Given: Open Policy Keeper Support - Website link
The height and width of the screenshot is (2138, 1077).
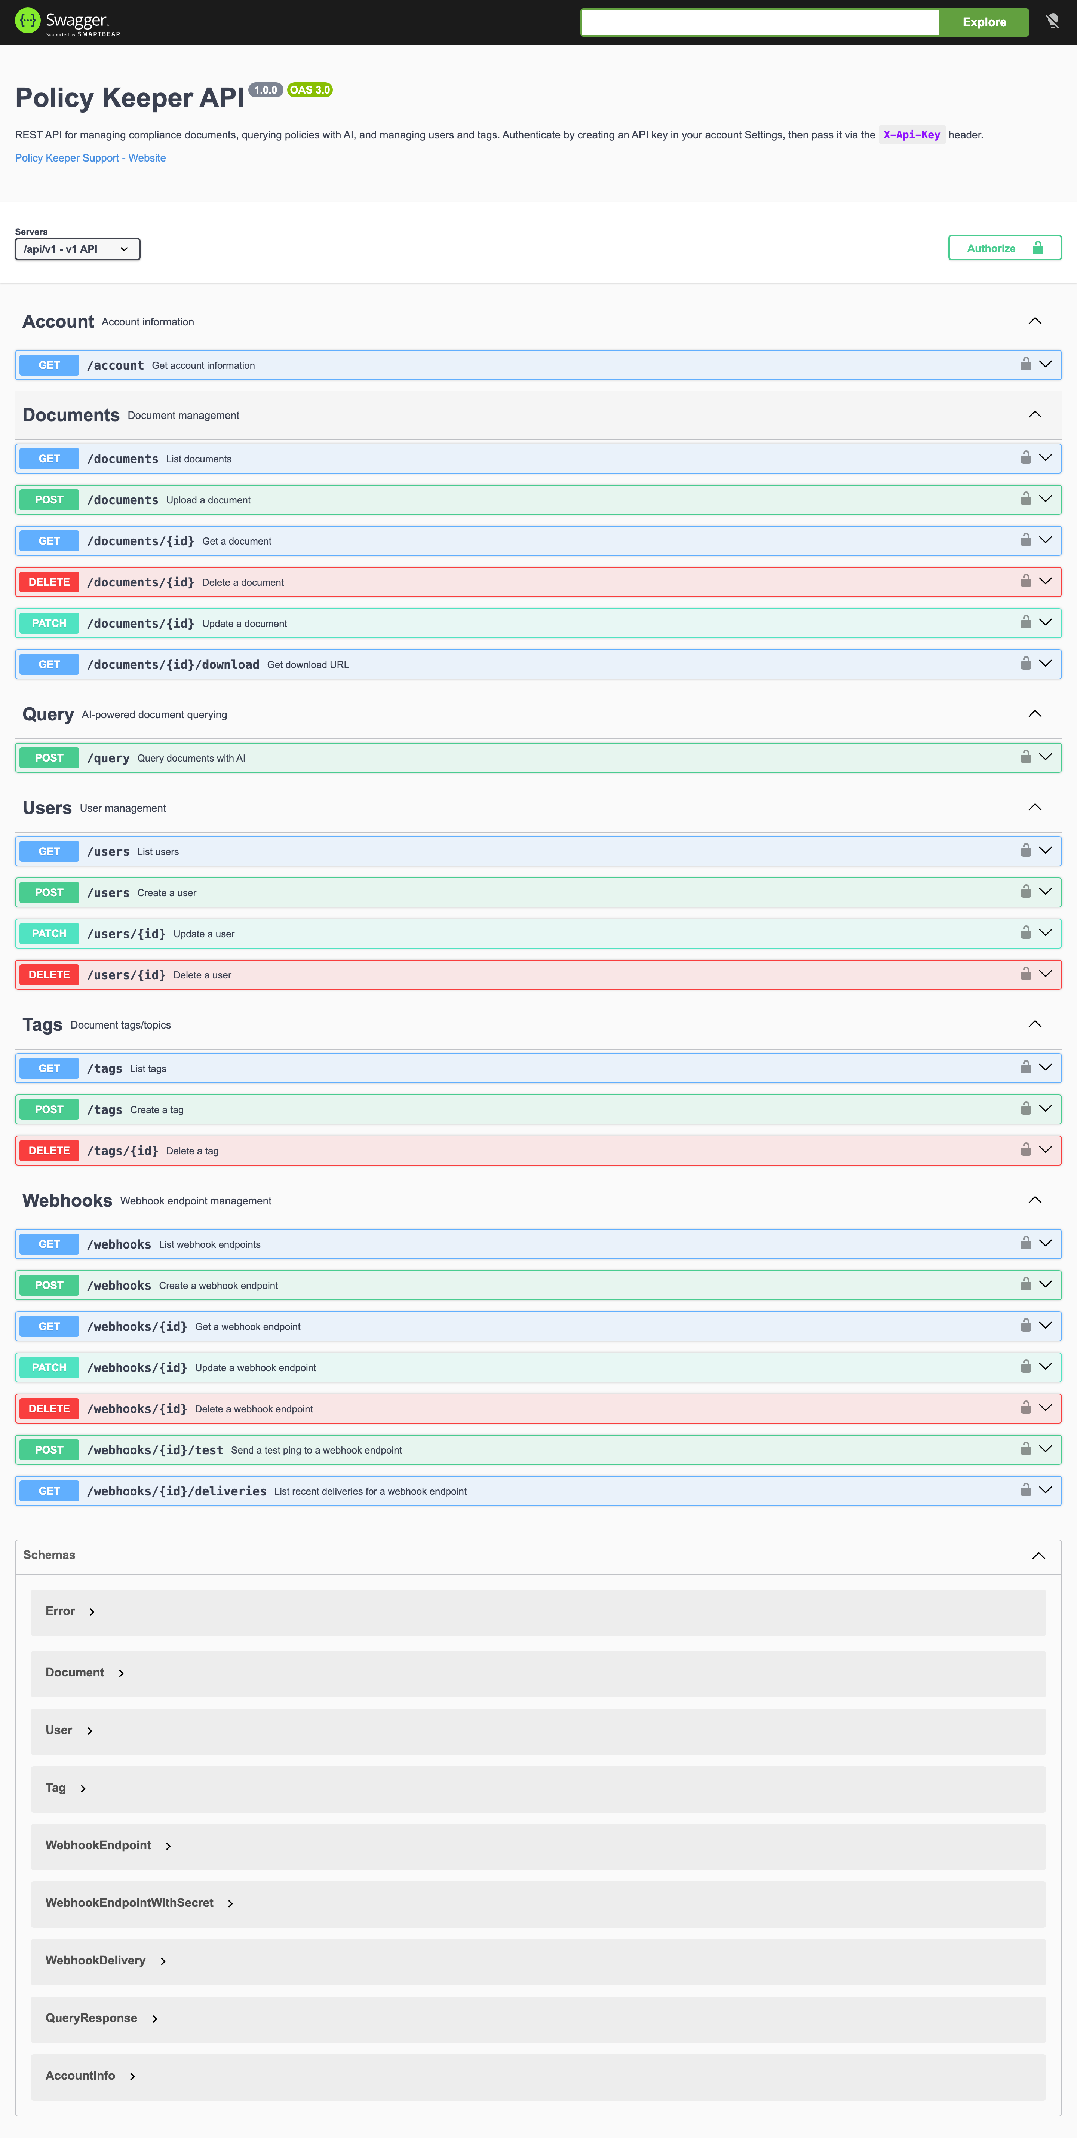Looking at the screenshot, I should pos(90,158).
